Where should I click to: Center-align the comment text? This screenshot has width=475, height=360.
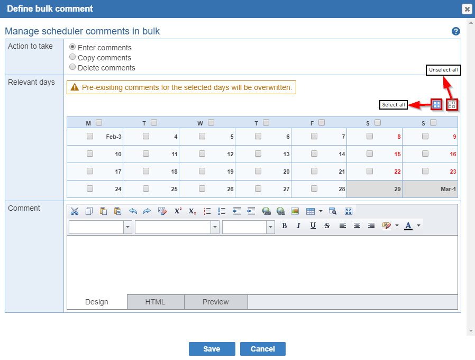pyautogui.click(x=357, y=226)
